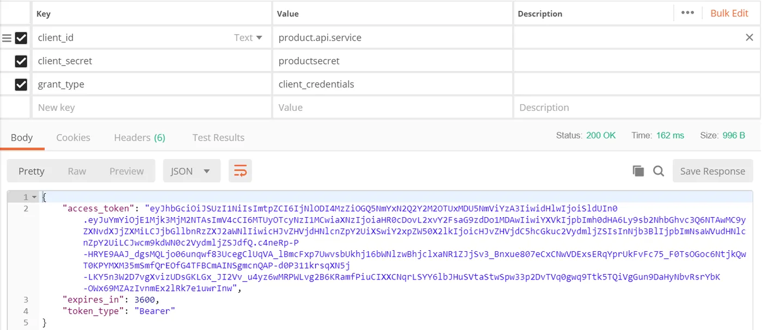This screenshot has width=762, height=330.
Task: Click the wrap lines icon
Action: (x=240, y=171)
